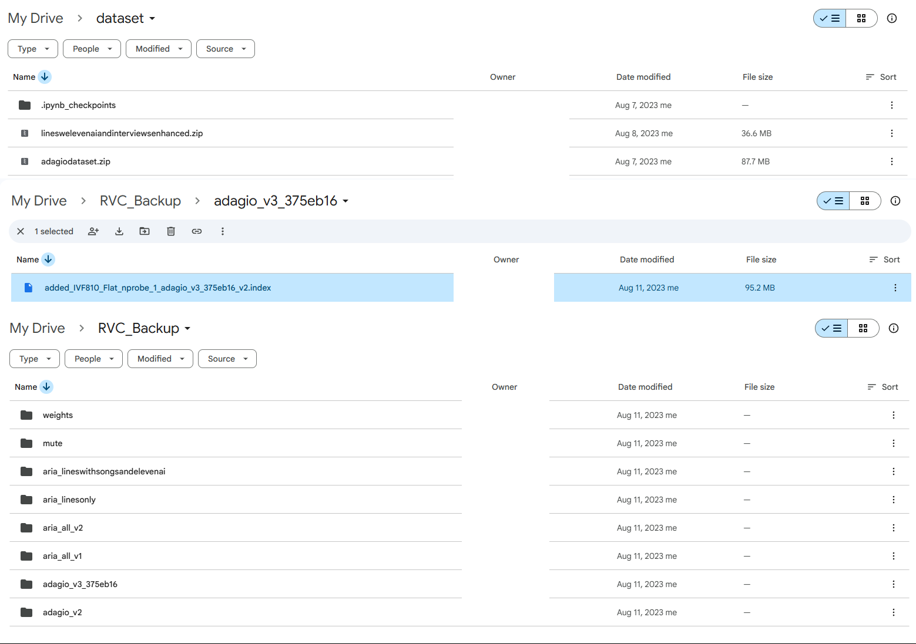Select adagio_v2 folder
The height and width of the screenshot is (644, 916).
(459, 612)
